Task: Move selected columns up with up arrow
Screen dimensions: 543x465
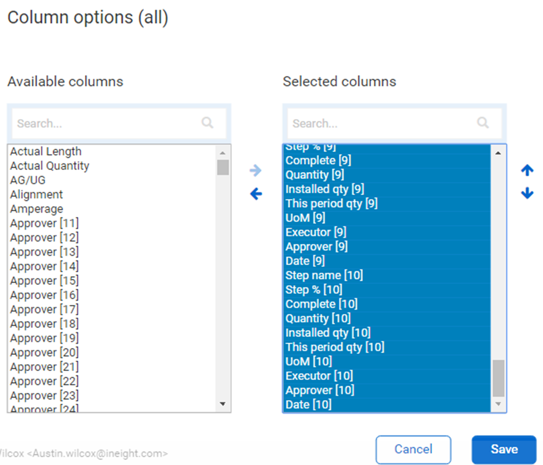Action: (x=527, y=170)
